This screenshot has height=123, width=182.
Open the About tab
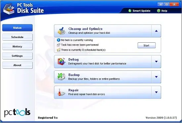18,65
